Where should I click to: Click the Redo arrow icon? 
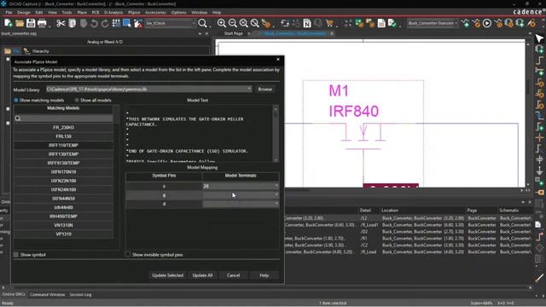[105, 23]
